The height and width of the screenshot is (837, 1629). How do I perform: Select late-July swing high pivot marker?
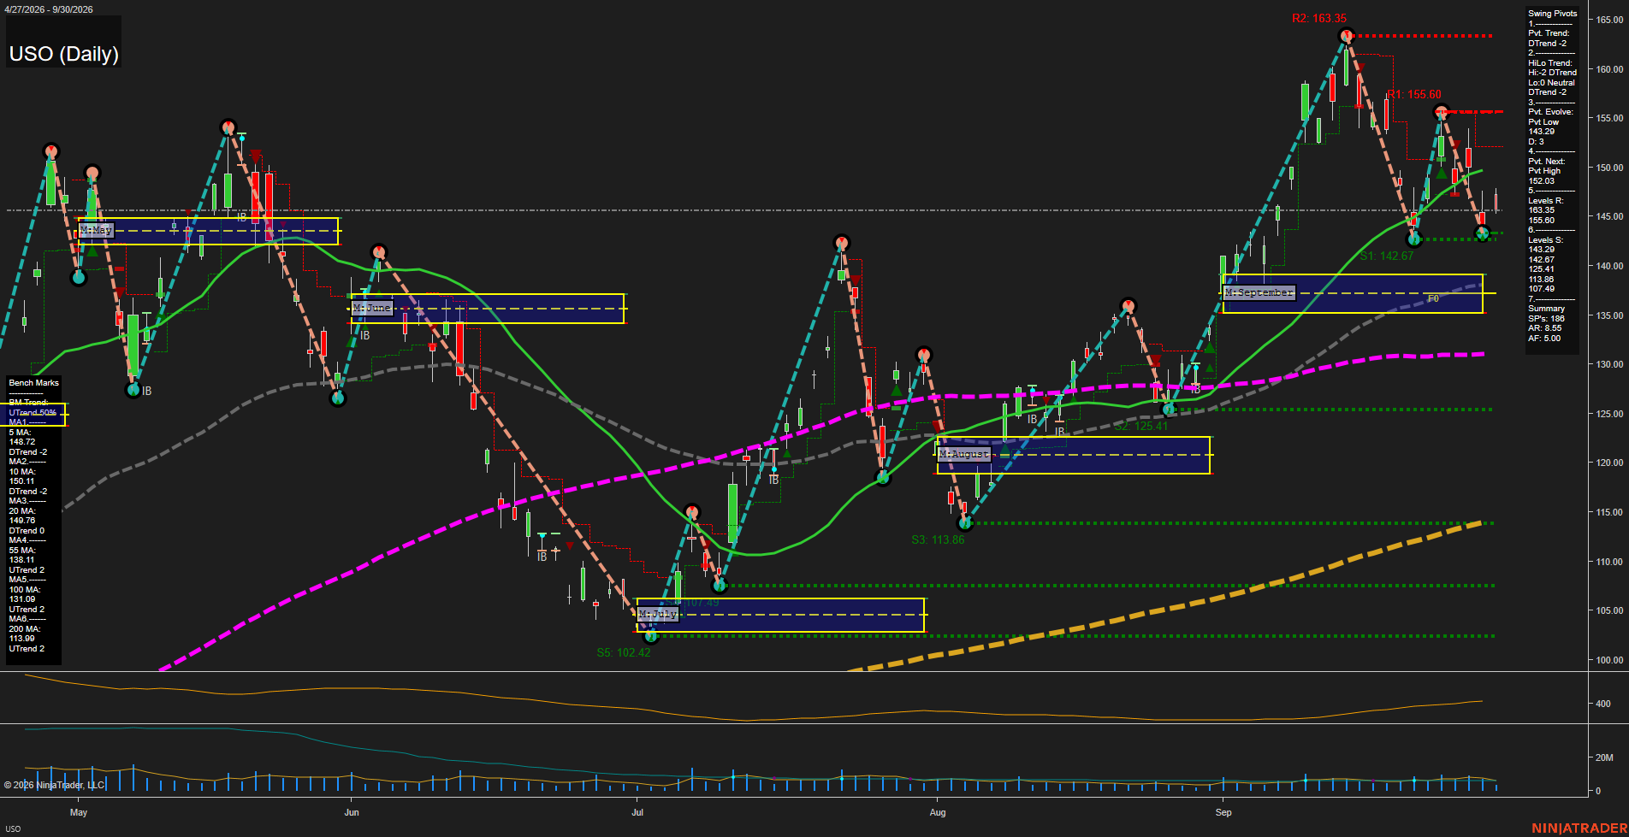[842, 243]
